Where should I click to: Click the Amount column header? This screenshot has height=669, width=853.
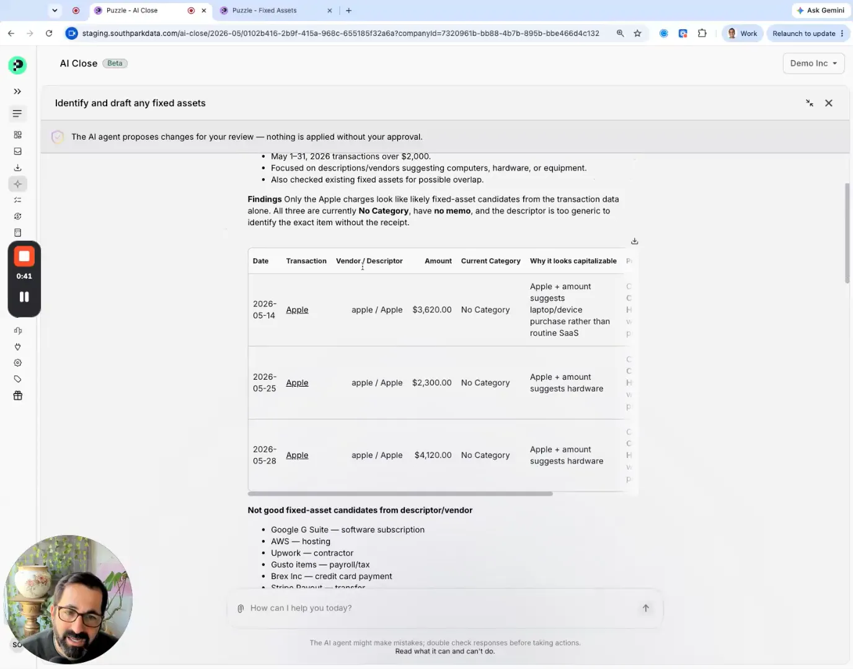pos(438,261)
